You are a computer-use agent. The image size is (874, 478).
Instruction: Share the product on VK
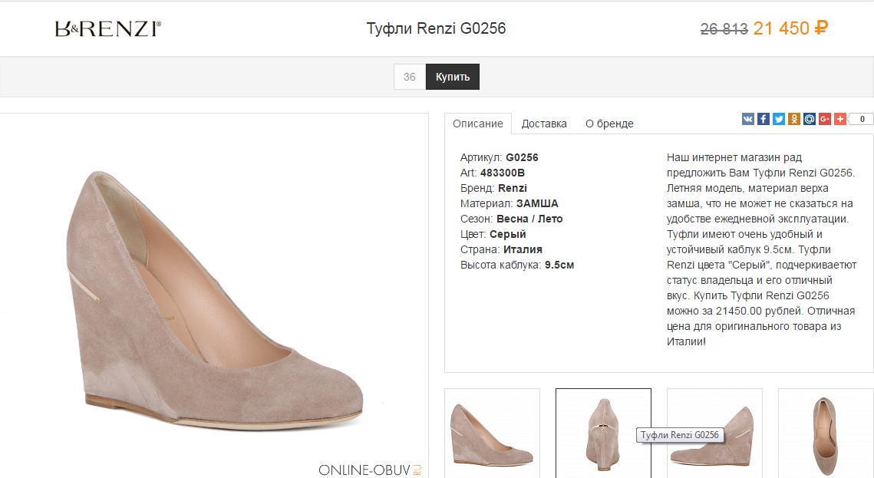click(748, 119)
